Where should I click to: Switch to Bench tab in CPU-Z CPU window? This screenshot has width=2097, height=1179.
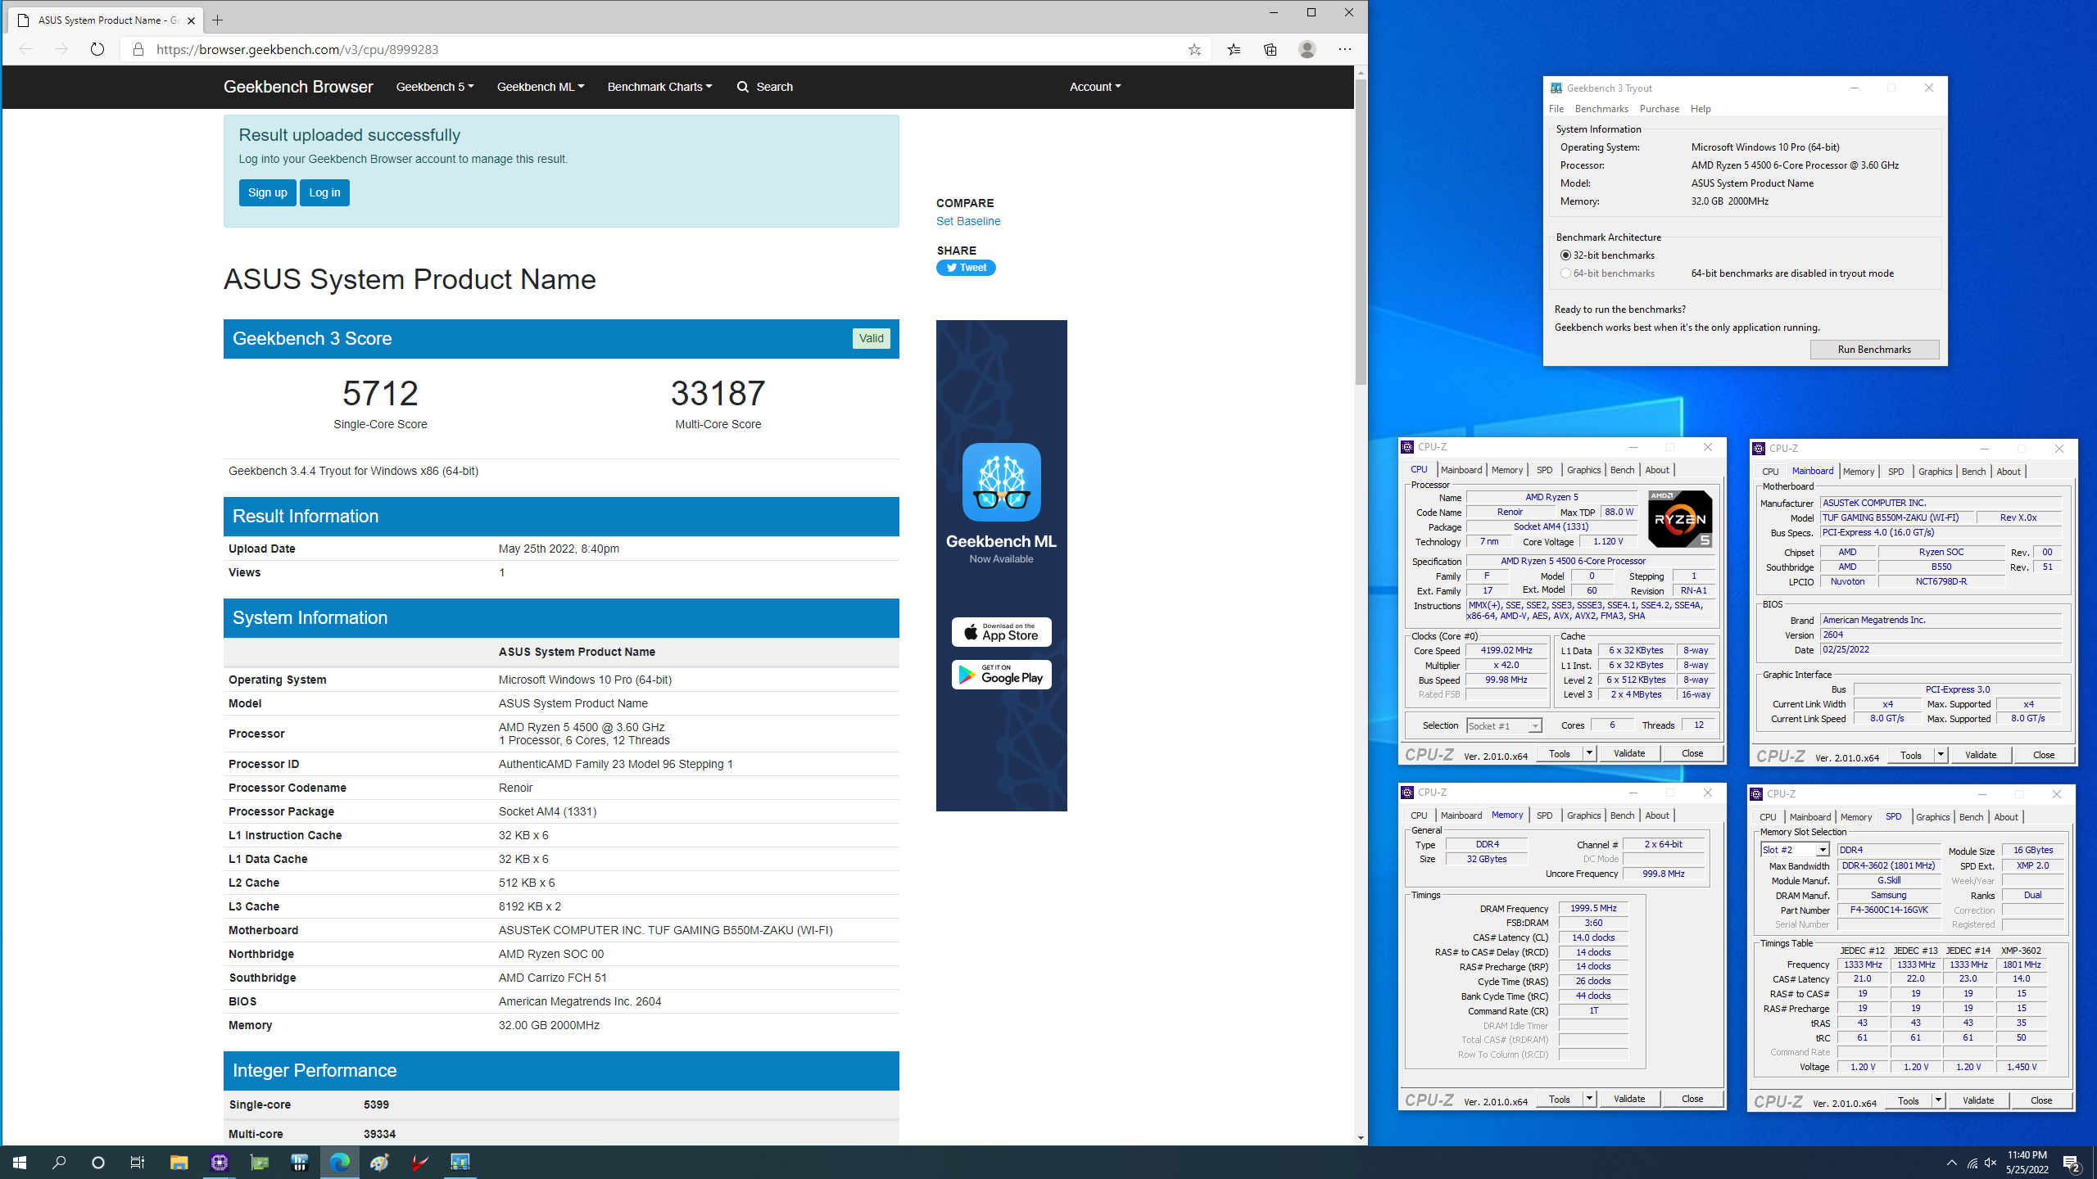click(x=1622, y=470)
